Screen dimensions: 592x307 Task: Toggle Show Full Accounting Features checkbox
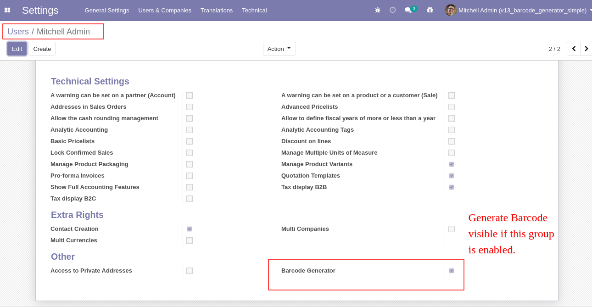point(190,187)
